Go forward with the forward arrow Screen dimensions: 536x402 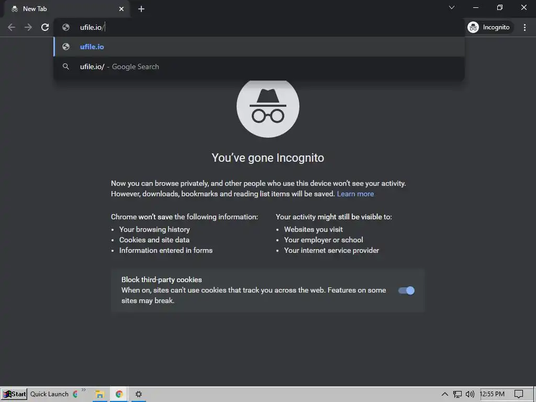coord(28,27)
